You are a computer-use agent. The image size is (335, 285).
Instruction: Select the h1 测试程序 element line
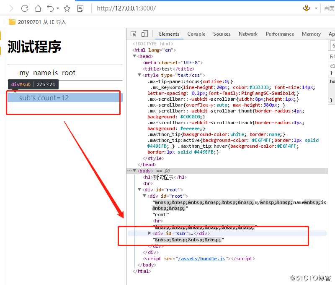pyautogui.click(x=165, y=177)
